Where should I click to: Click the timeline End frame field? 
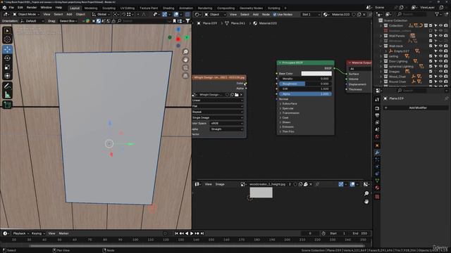360,233
